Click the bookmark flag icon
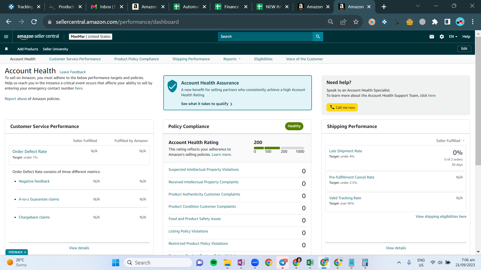This screenshot has height=270, width=481. (x=7, y=49)
